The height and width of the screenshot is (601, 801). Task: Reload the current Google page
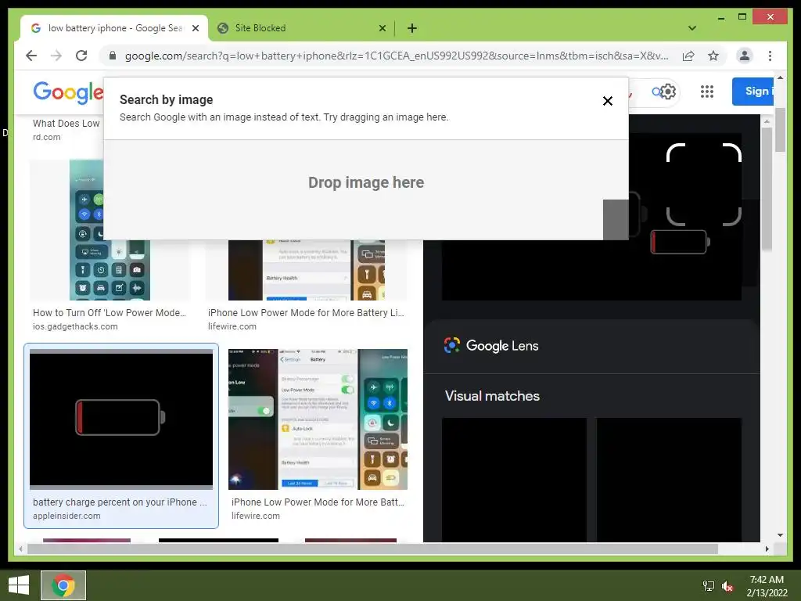pyautogui.click(x=81, y=56)
